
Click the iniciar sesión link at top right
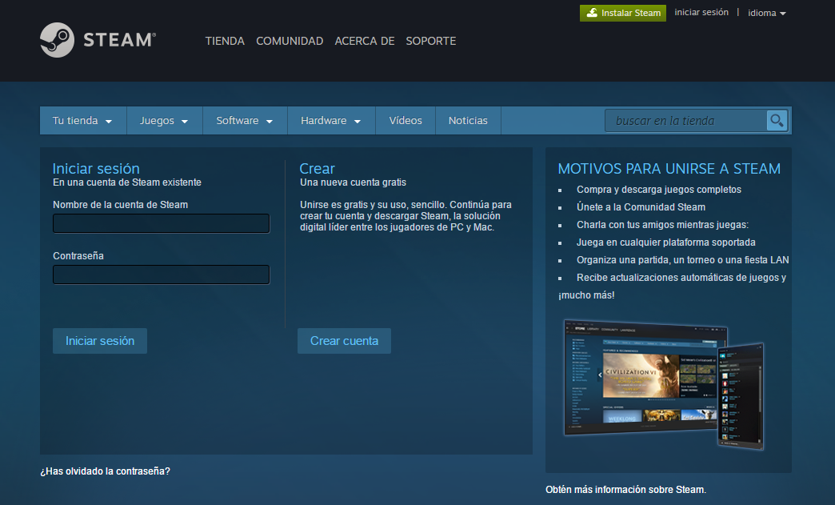point(701,12)
